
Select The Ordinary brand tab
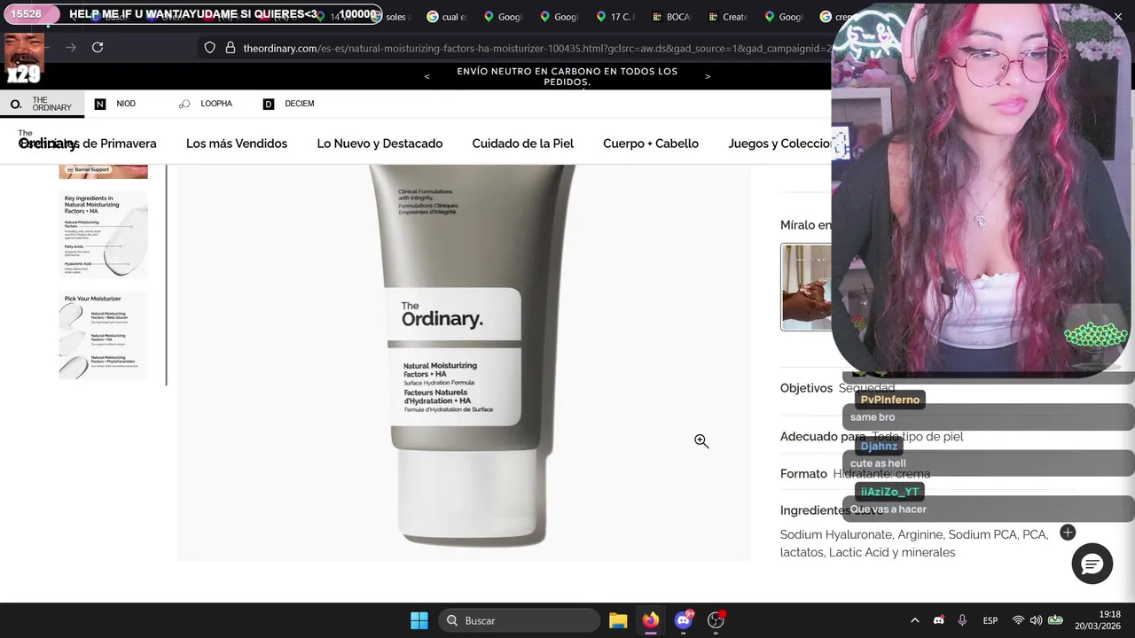[x=42, y=104]
